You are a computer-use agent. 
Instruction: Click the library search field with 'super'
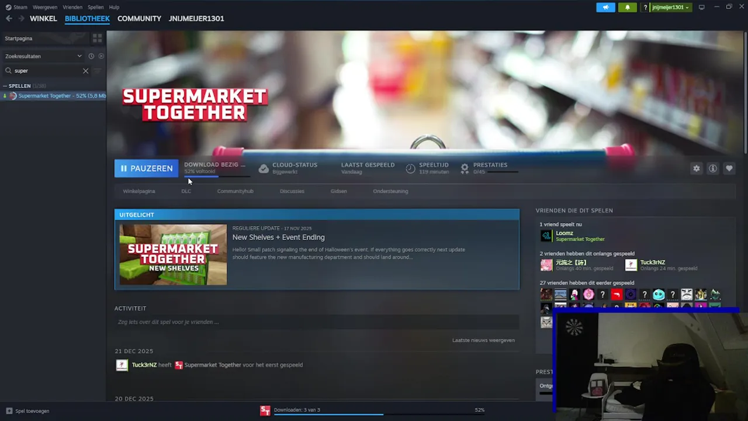[47, 71]
